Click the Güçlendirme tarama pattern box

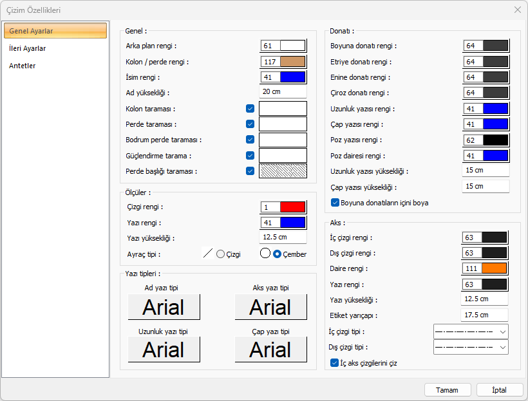coord(283,156)
